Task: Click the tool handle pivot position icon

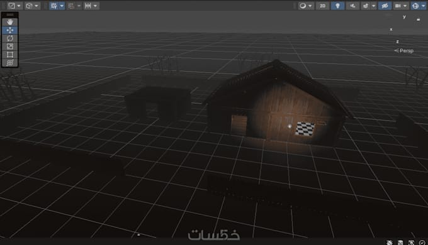Action: point(12,6)
